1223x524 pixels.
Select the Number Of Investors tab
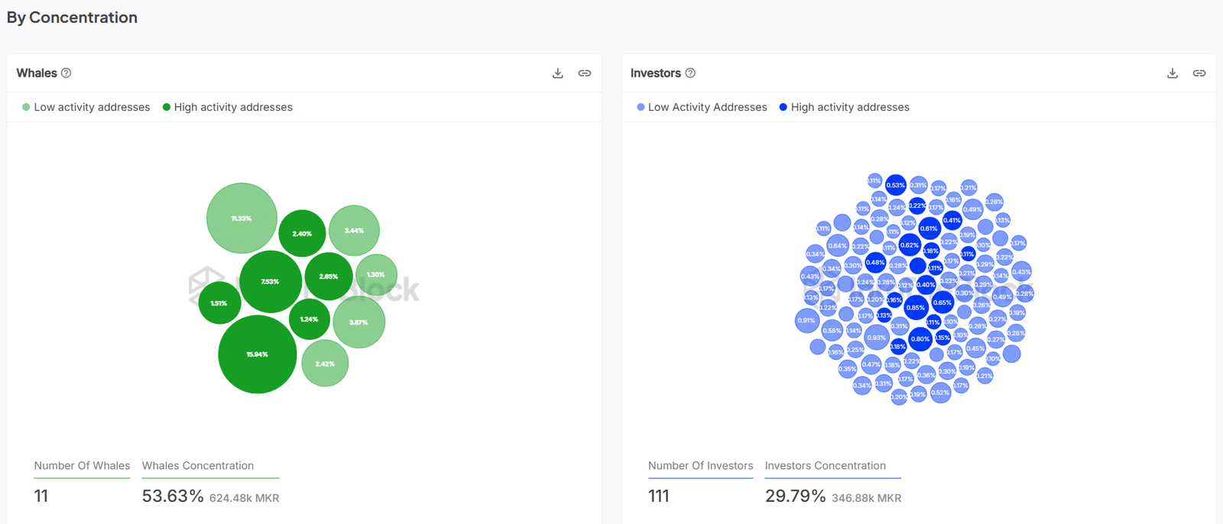coord(700,466)
